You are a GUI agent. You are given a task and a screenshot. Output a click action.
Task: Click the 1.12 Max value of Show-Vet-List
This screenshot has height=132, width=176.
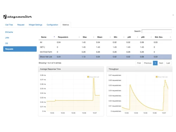pyautogui.click(x=83, y=57)
